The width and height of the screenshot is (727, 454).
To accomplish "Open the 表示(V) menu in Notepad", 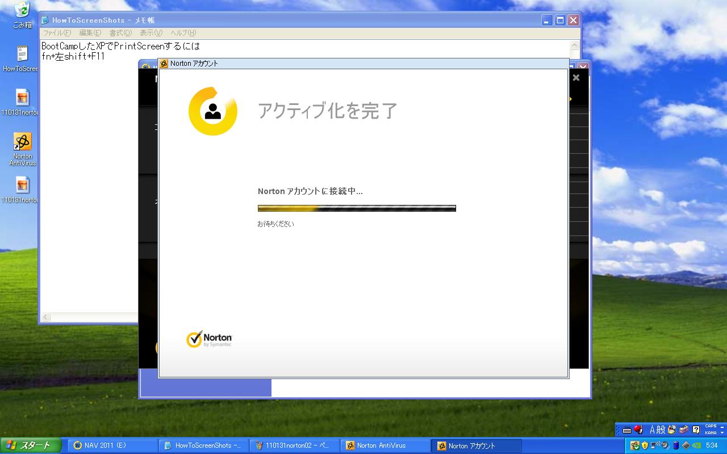I will tap(151, 33).
